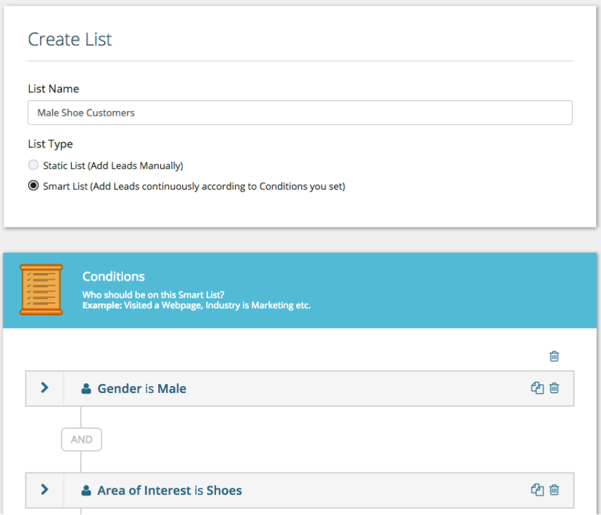
Task: Expand the Area of Interest condition
Action: (44, 489)
